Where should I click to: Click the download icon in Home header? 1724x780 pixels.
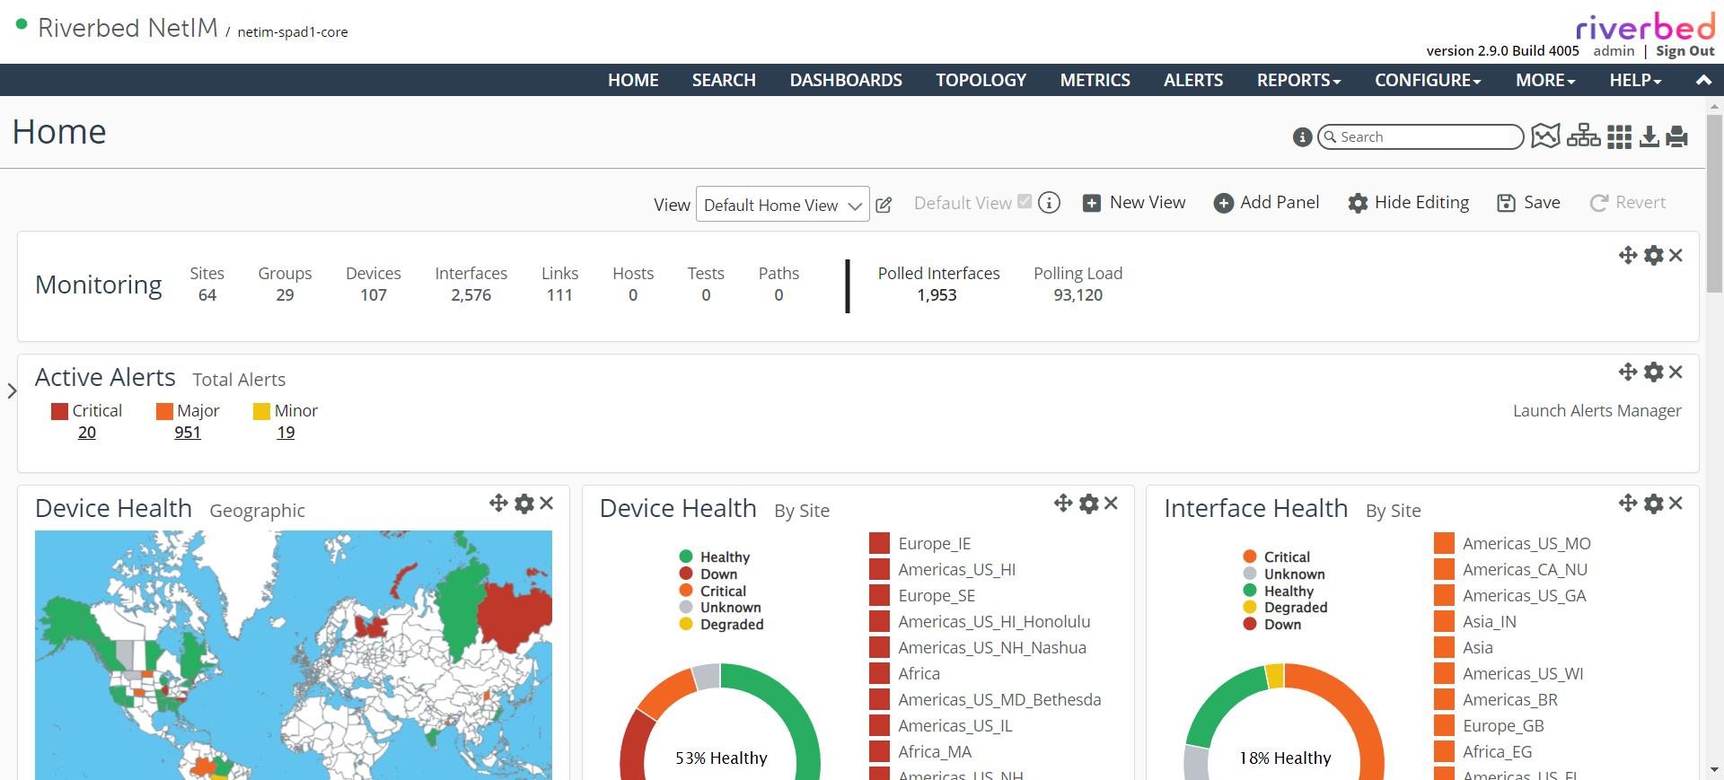click(x=1649, y=136)
